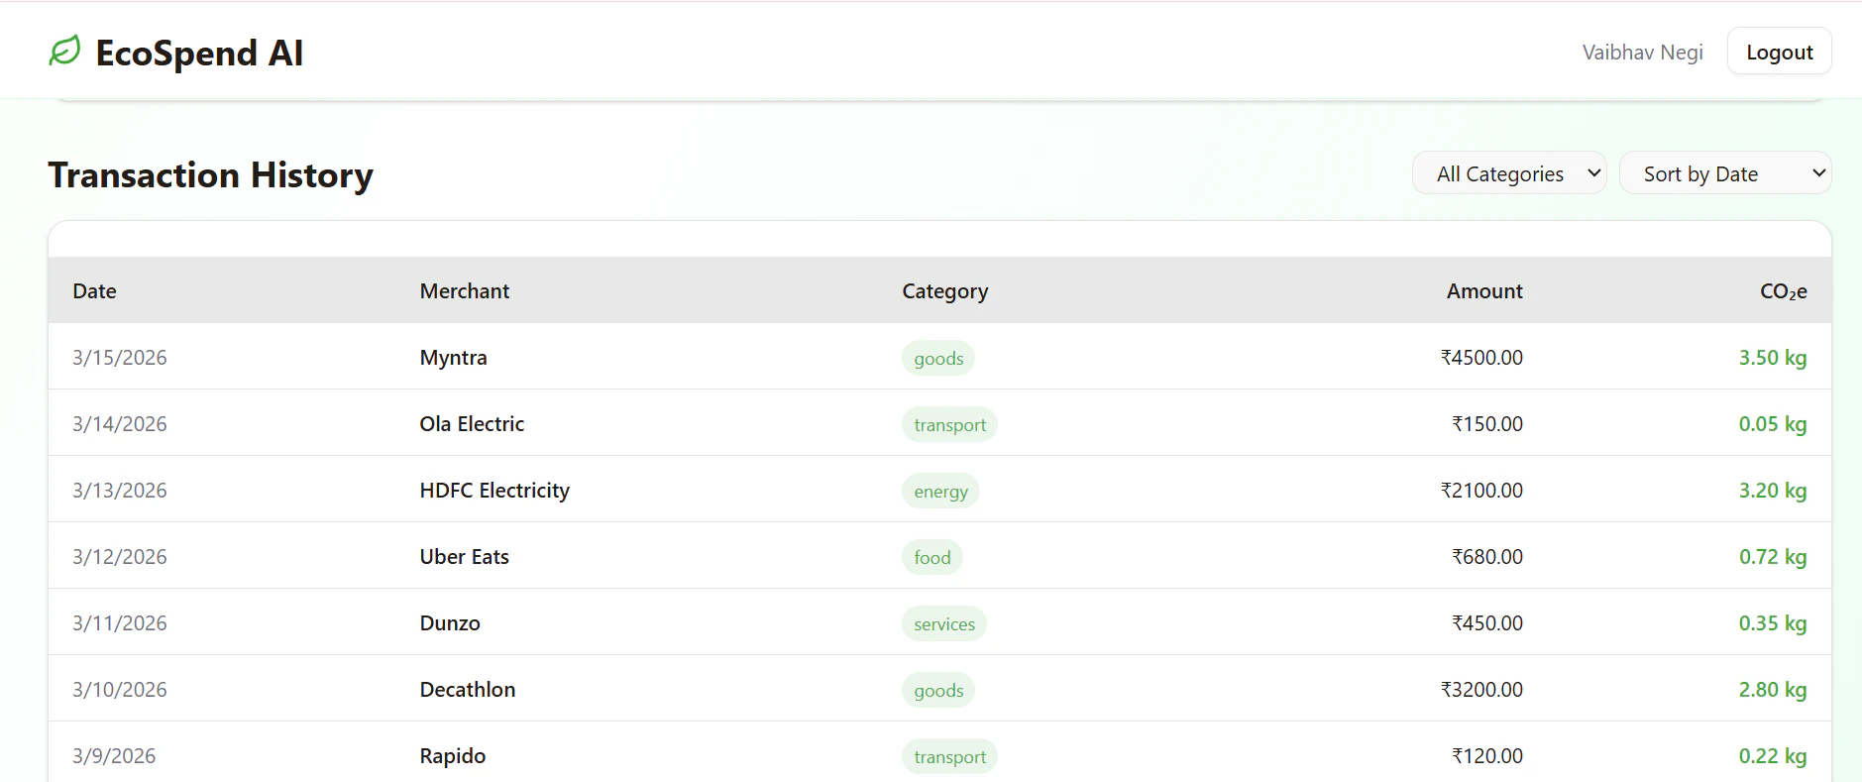Click the 3.20 kg emission value
Image resolution: width=1862 pixels, height=782 pixels.
(1773, 491)
